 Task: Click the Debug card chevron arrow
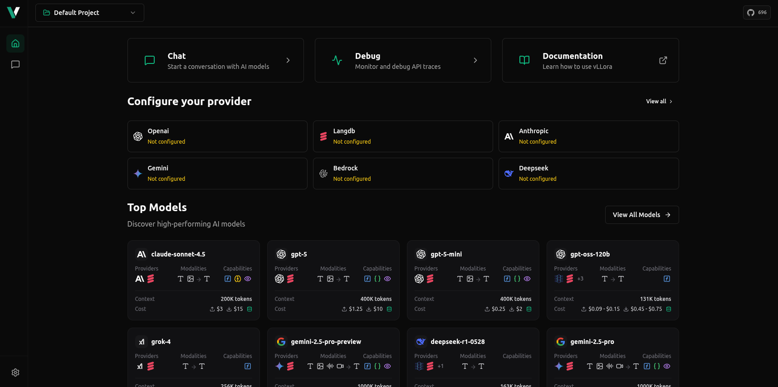(475, 60)
